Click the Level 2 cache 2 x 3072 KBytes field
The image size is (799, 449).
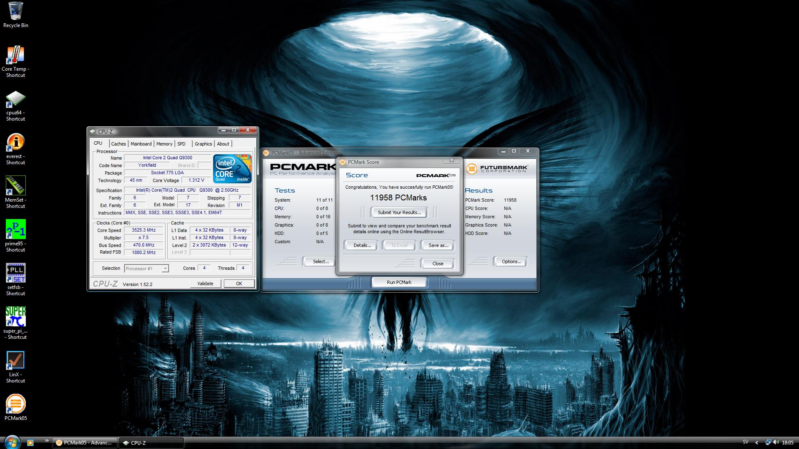[x=209, y=245]
